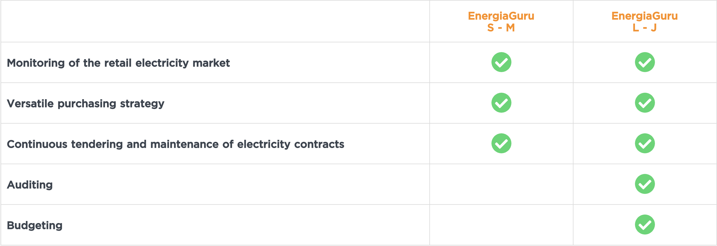The image size is (717, 246).
Task: Click the empty S-M cell in Budgeting row
Action: pos(501,225)
